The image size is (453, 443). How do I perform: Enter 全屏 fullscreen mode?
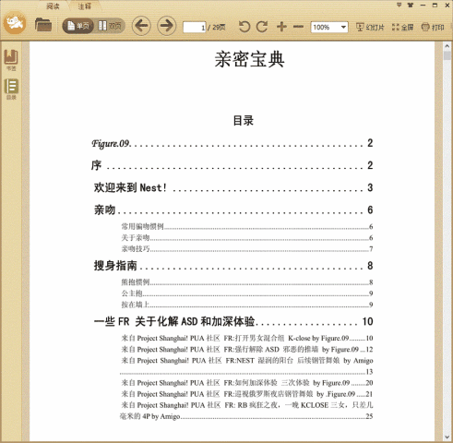403,28
